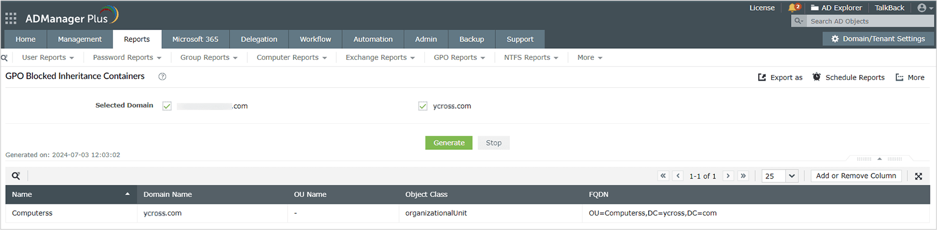Image resolution: width=937 pixels, height=230 pixels.
Task: Switch to the Management tab
Action: pos(79,39)
